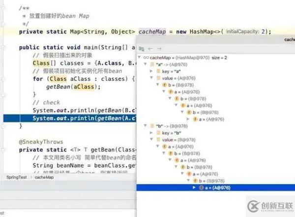Click the icon beside value = {A@976}
The image size is (295, 217).
[x=158, y=78]
